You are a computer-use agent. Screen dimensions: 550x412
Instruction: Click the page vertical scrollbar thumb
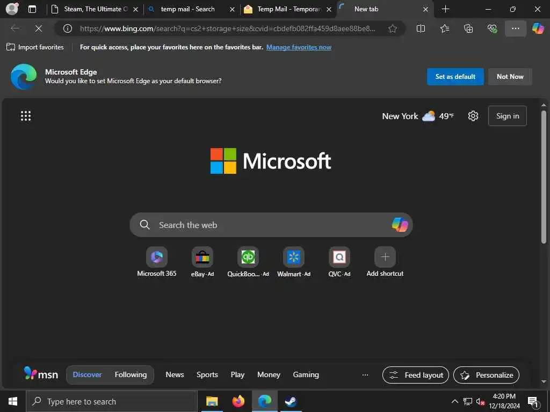[x=544, y=177]
